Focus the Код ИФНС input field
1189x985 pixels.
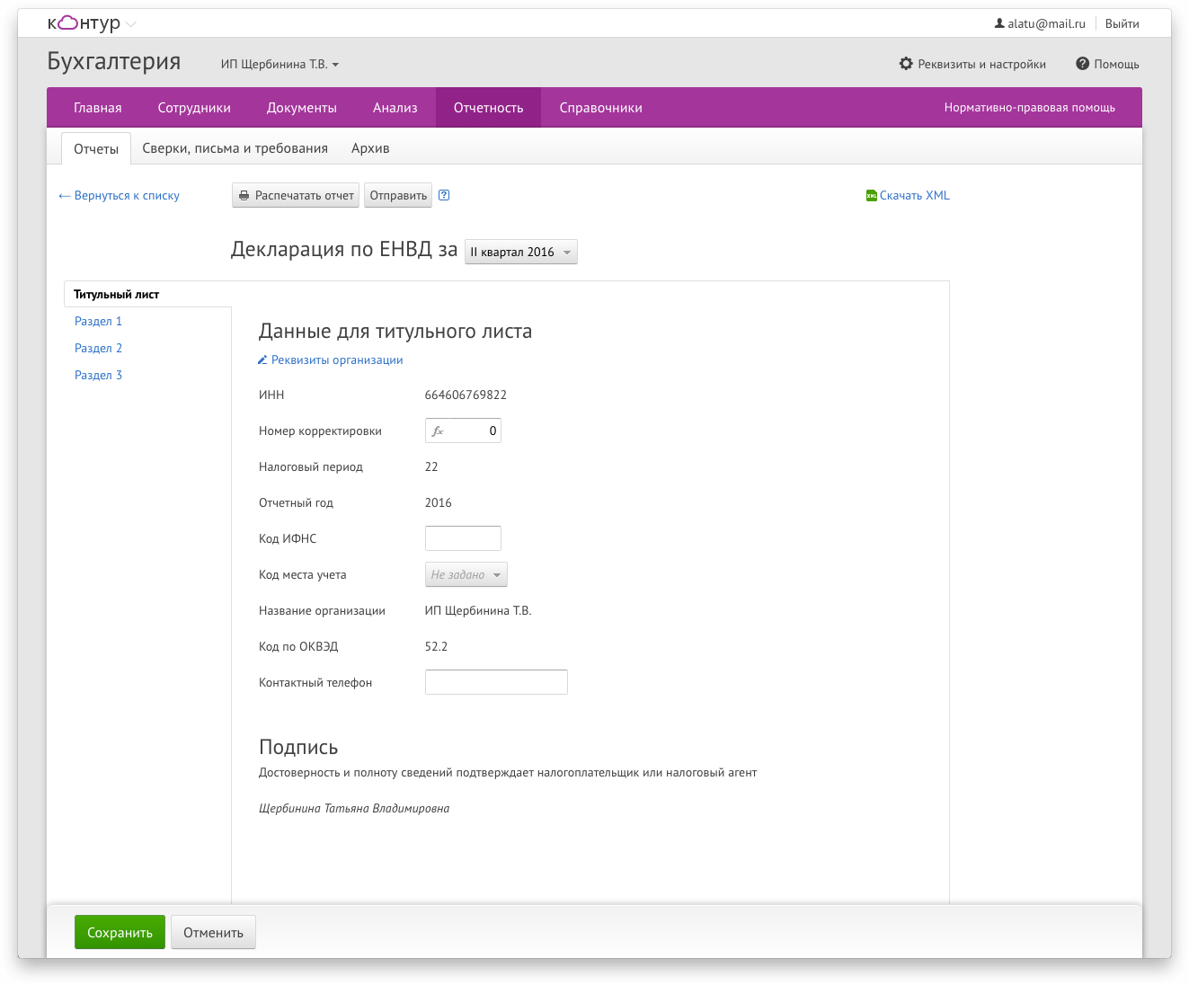click(463, 538)
